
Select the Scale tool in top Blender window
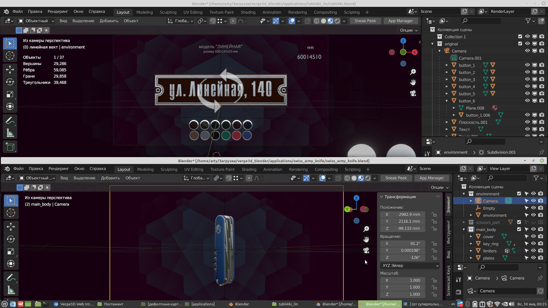click(10, 94)
